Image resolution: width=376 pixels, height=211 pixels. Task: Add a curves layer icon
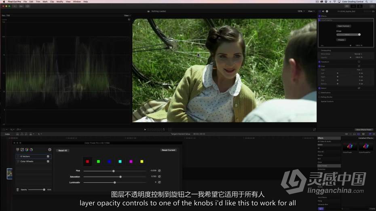[x=22, y=150]
